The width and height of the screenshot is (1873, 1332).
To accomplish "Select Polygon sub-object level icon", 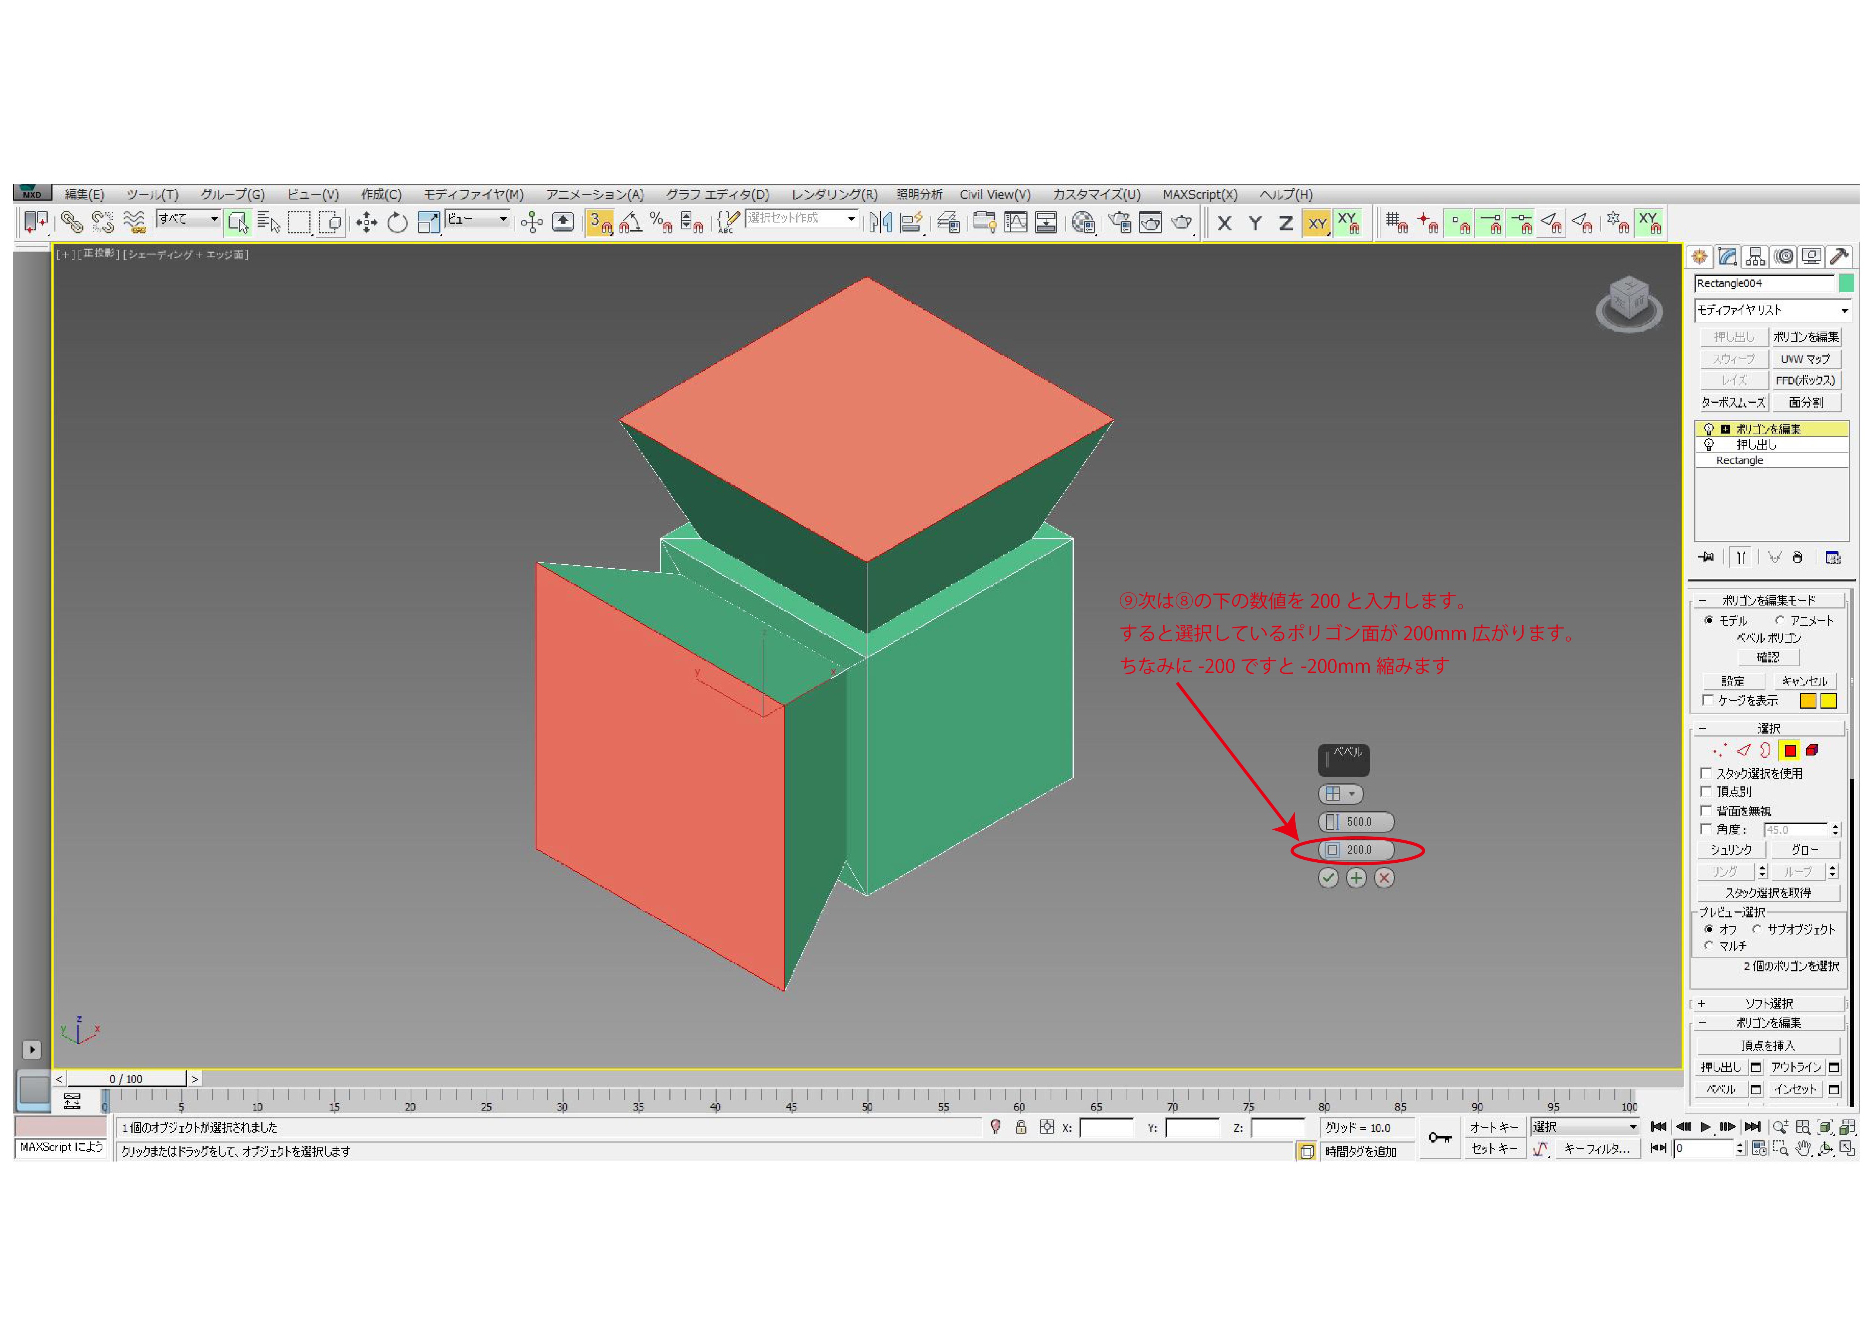I will point(1789,750).
